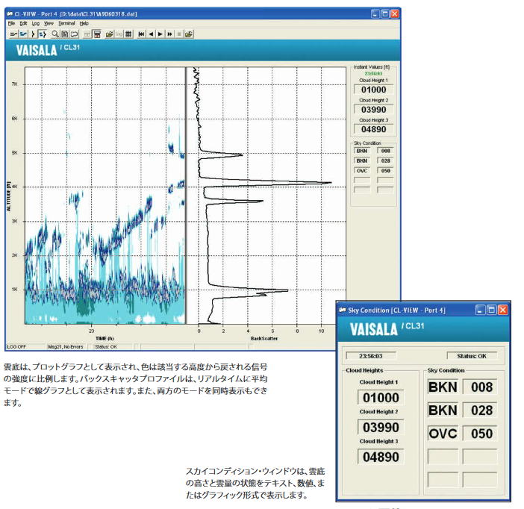Screen dimensions: 524x509
Task: Open the Log menu
Action: tap(36, 23)
